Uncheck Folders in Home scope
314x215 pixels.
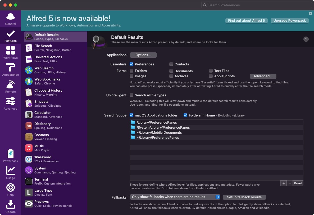(x=185, y=115)
